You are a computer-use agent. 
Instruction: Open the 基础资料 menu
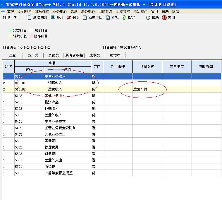click(25, 11)
